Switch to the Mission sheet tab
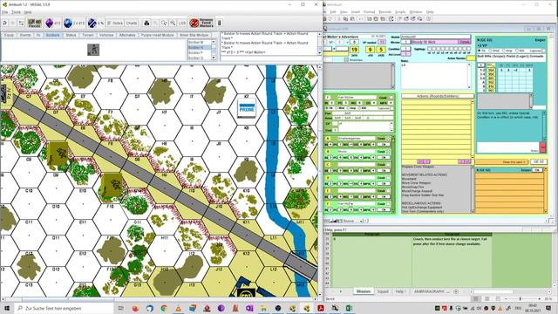 click(364, 291)
